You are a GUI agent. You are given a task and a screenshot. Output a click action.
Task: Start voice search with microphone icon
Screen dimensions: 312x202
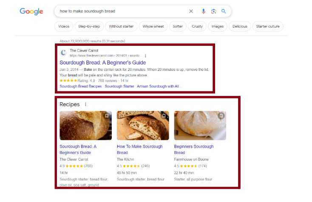pyautogui.click(x=203, y=11)
